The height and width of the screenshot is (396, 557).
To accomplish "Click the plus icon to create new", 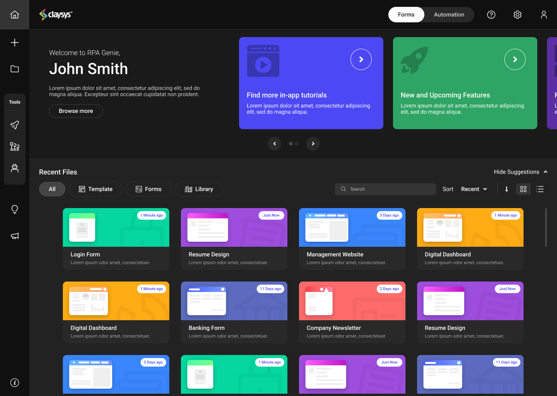I will point(15,43).
